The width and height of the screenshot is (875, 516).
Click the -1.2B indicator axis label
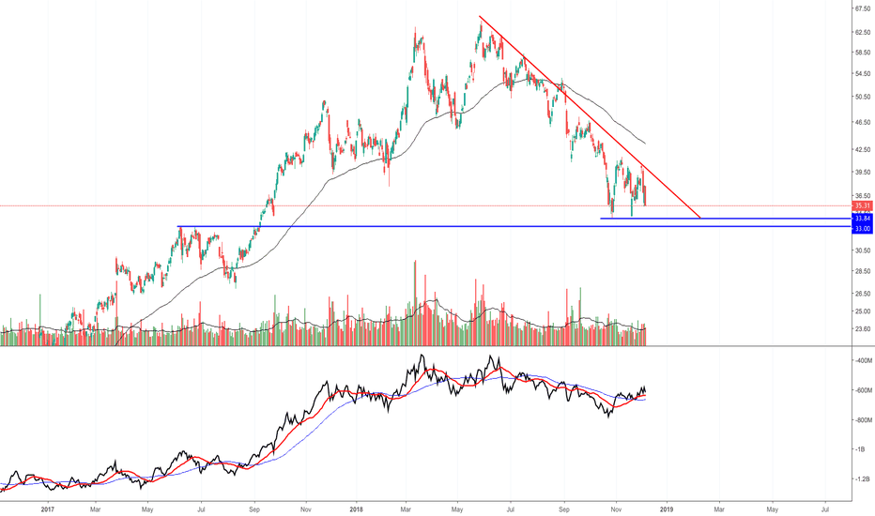tap(863, 478)
